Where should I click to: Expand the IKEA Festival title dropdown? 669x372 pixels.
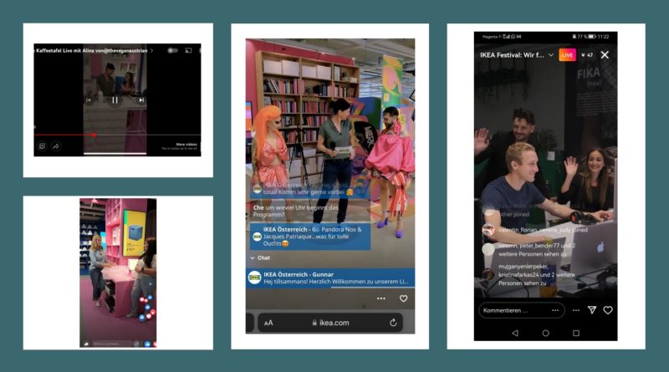point(551,55)
